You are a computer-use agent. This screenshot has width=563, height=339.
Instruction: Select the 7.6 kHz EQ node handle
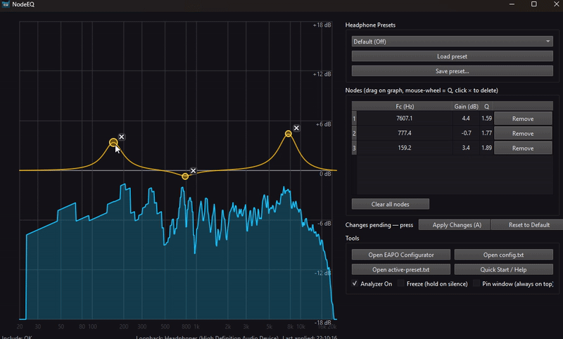point(289,134)
